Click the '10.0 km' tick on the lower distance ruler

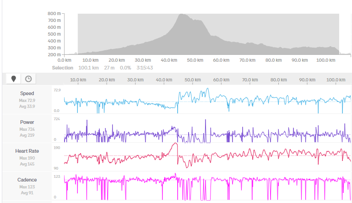tap(78, 80)
